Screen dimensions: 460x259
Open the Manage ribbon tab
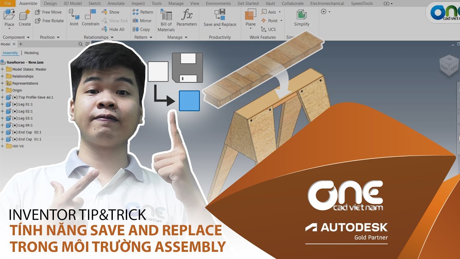click(x=176, y=3)
